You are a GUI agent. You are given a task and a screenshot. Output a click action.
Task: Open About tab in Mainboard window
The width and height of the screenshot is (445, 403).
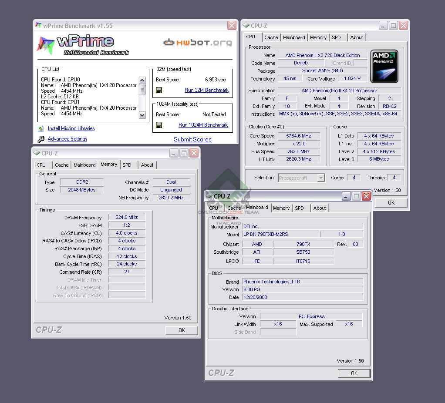(320, 208)
